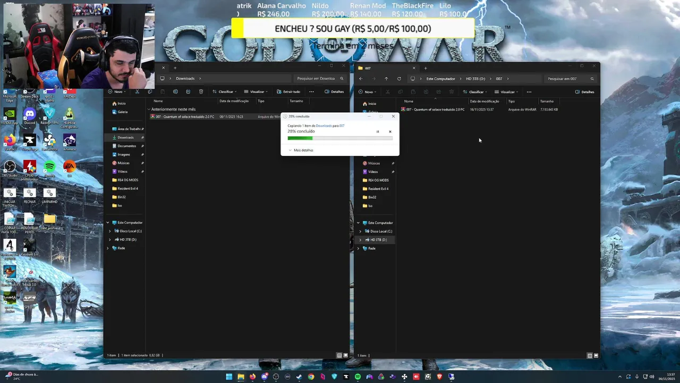Click search magnifier in Downloads window
The height and width of the screenshot is (383, 680).
[341, 79]
